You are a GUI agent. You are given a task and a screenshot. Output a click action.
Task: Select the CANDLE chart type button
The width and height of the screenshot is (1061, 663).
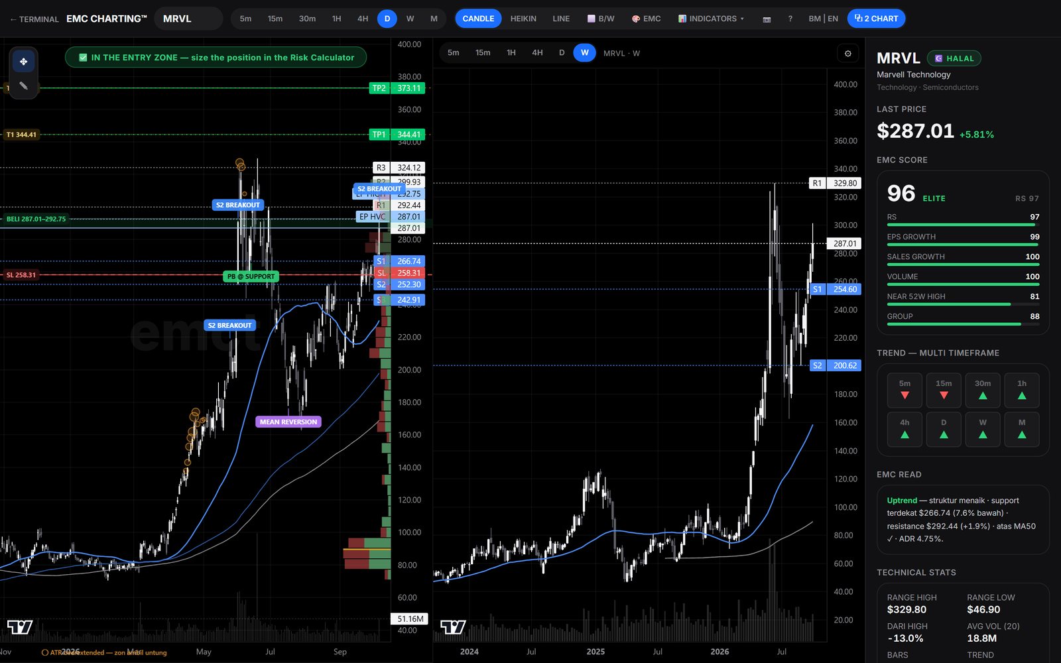click(x=478, y=19)
